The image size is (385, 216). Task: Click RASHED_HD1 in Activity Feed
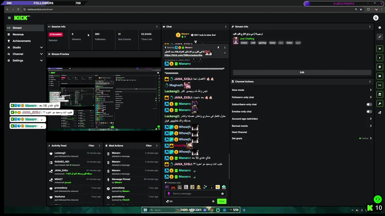pyautogui.click(x=62, y=162)
